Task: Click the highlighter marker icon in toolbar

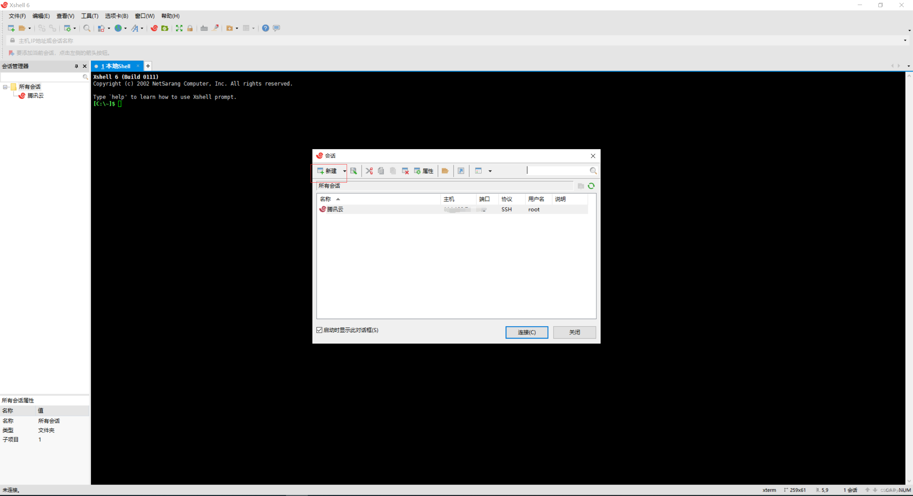Action: pos(215,28)
